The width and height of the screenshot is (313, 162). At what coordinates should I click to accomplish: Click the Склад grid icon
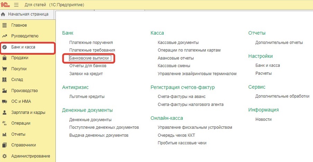5,80
